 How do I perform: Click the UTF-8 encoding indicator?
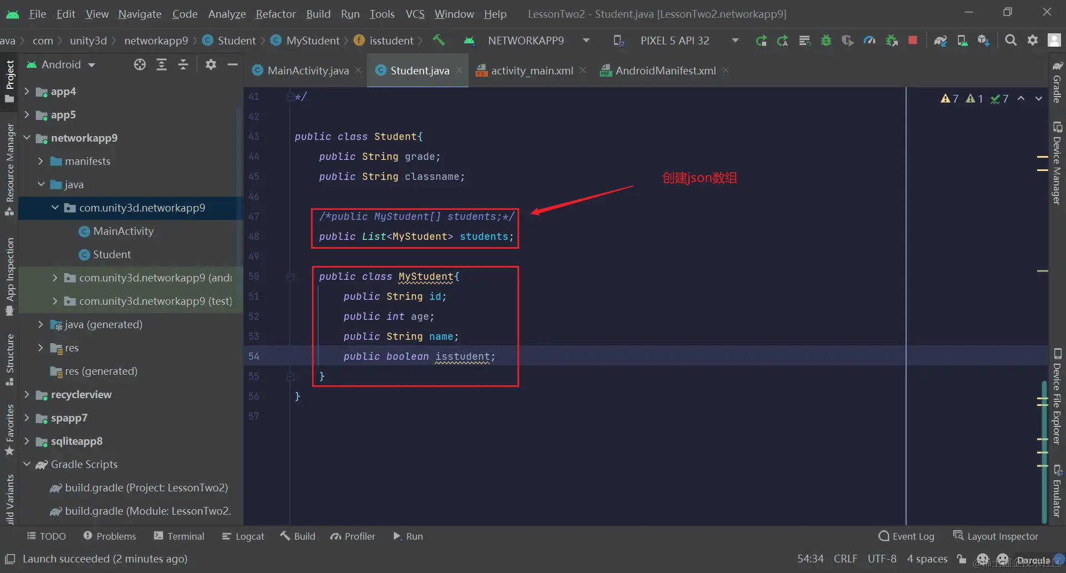(882, 559)
